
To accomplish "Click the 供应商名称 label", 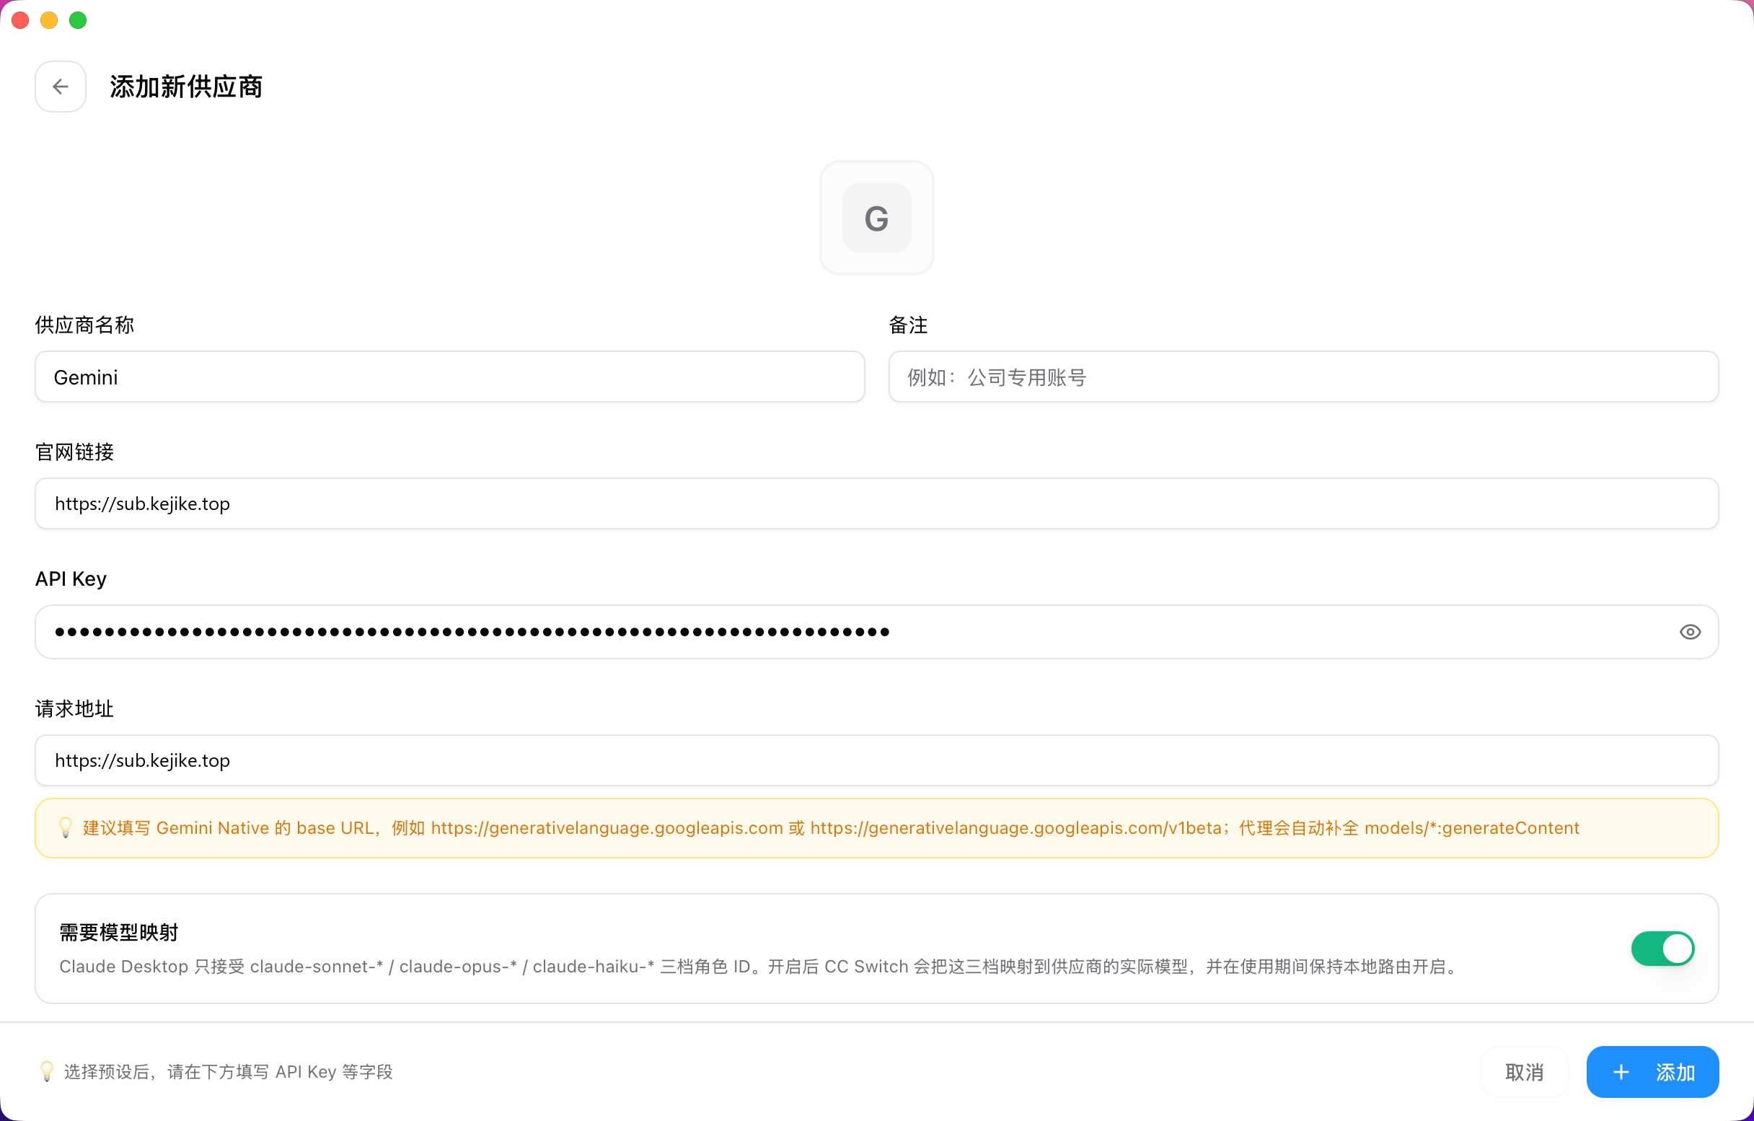I will pyautogui.click(x=84, y=325).
